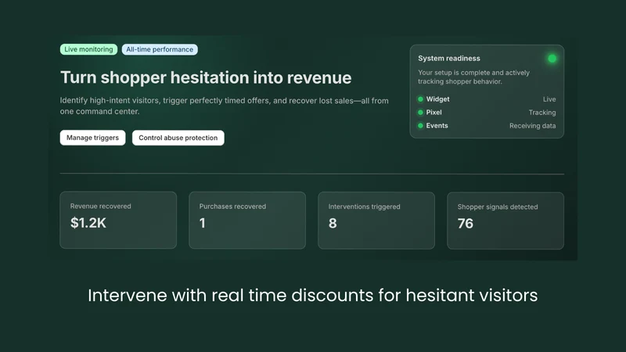The image size is (626, 352).
Task: Click the green dot beside Widget
Action: 420,99
